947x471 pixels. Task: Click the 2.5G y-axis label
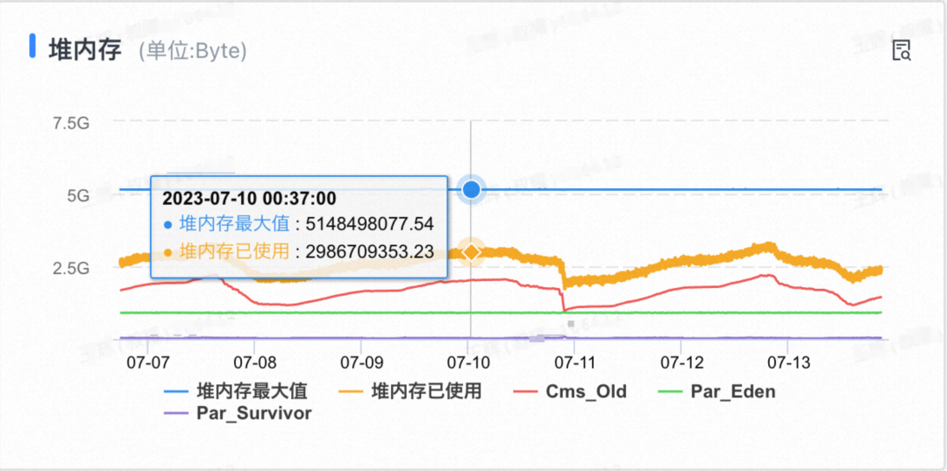[x=71, y=267]
